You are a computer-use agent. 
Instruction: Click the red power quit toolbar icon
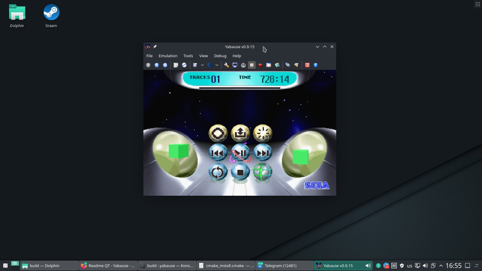point(307,65)
